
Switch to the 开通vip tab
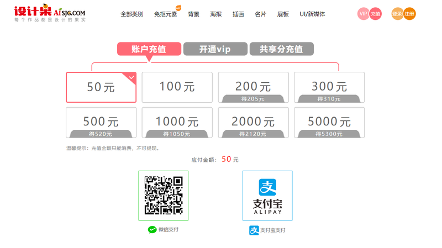pyautogui.click(x=215, y=49)
